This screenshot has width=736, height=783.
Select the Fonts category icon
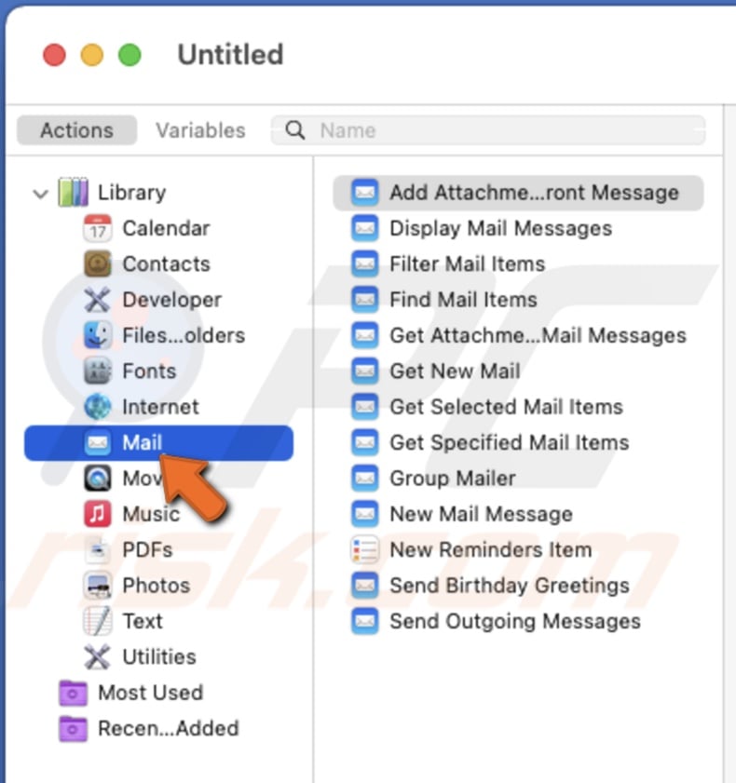(98, 371)
